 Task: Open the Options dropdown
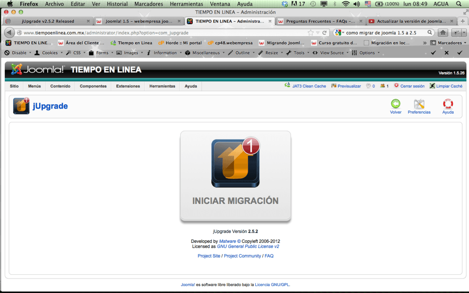point(366,52)
